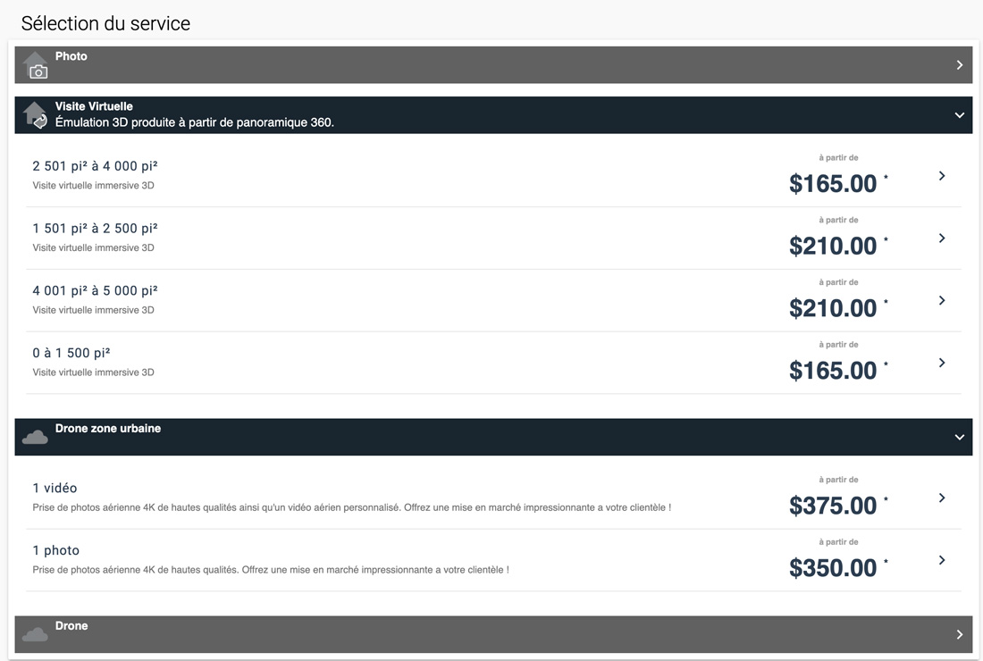Expand the Drone section chevron
Screen dimensions: 983x661
(x=959, y=635)
